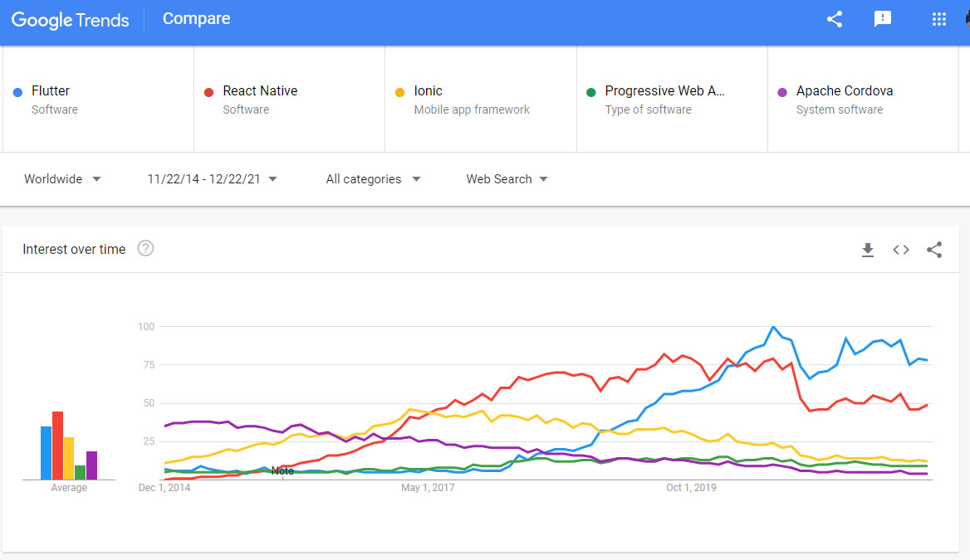Share this comparison via header share icon

click(x=835, y=19)
